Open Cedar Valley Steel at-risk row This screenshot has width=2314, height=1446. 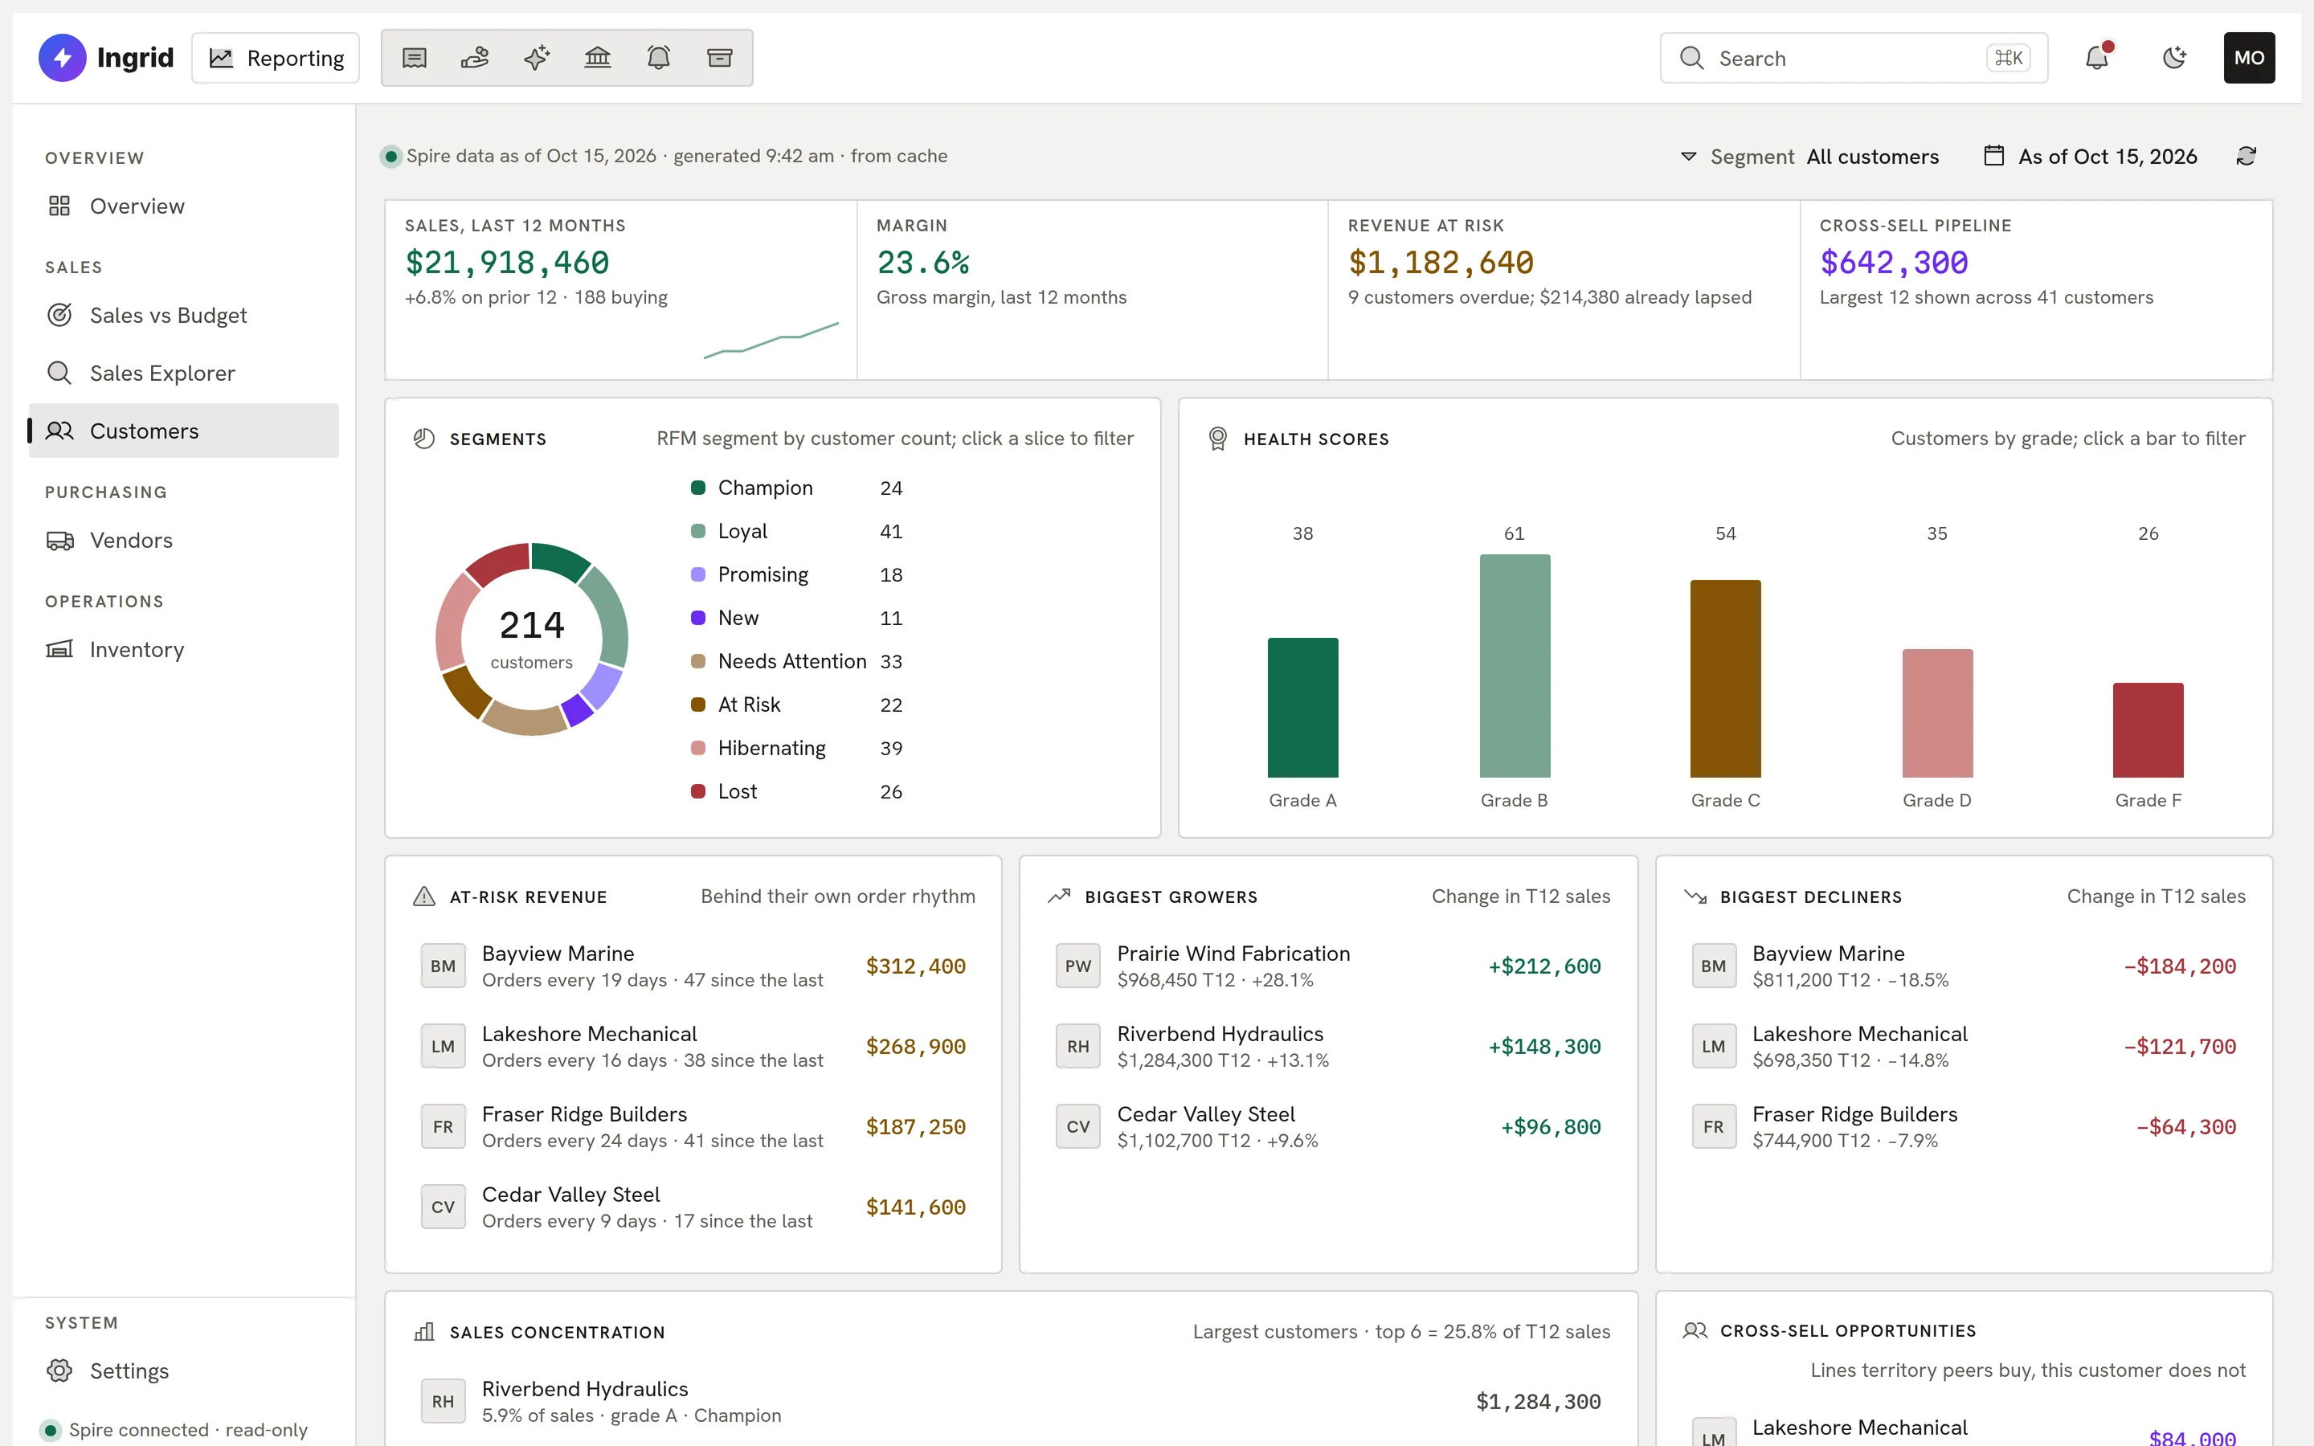click(x=693, y=1207)
